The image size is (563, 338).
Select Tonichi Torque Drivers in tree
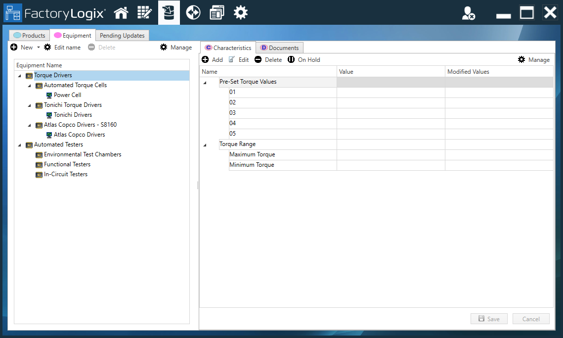(x=73, y=105)
